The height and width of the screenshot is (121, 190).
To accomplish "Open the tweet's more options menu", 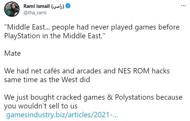I will 183,6.
